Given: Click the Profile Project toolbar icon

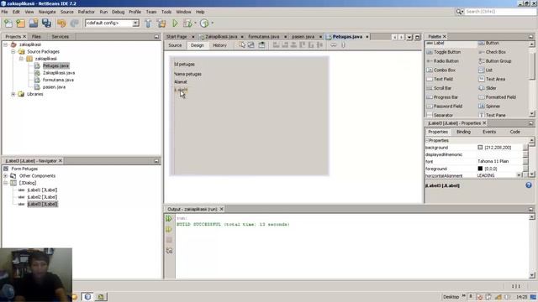Looking at the screenshot, I should coord(204,23).
